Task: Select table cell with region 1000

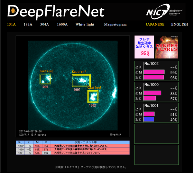Action: (x=20, y=150)
